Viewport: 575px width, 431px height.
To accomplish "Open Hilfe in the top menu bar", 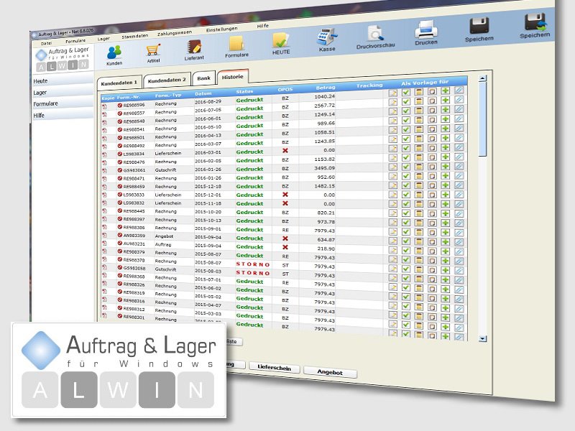I will [262, 26].
